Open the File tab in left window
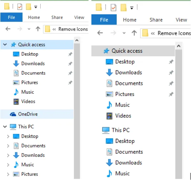Viewport: 191px width, 180px height. point(11,17)
